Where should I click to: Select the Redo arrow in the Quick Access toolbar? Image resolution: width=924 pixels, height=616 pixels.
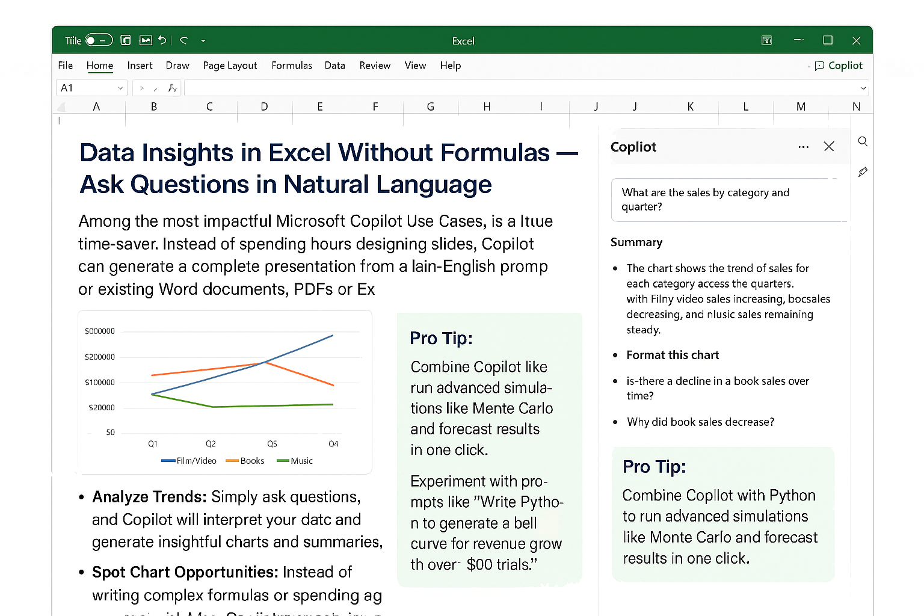(x=183, y=40)
